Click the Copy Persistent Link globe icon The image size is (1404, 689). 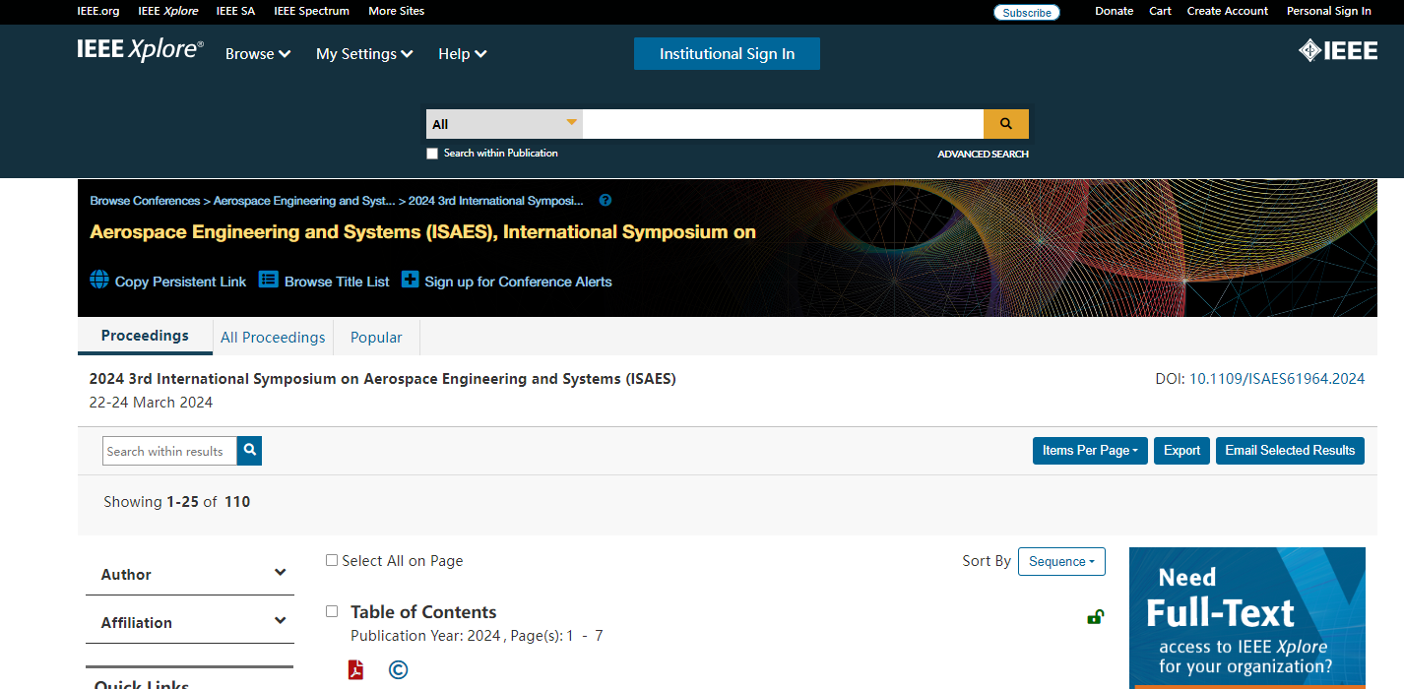(99, 280)
